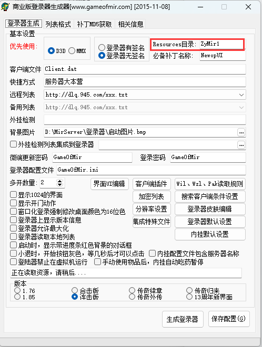Viewport: 262px width, 347px height.
Task: Toggle 内挂配置文件包含服务器名称 checkbox
Action: tap(152, 254)
